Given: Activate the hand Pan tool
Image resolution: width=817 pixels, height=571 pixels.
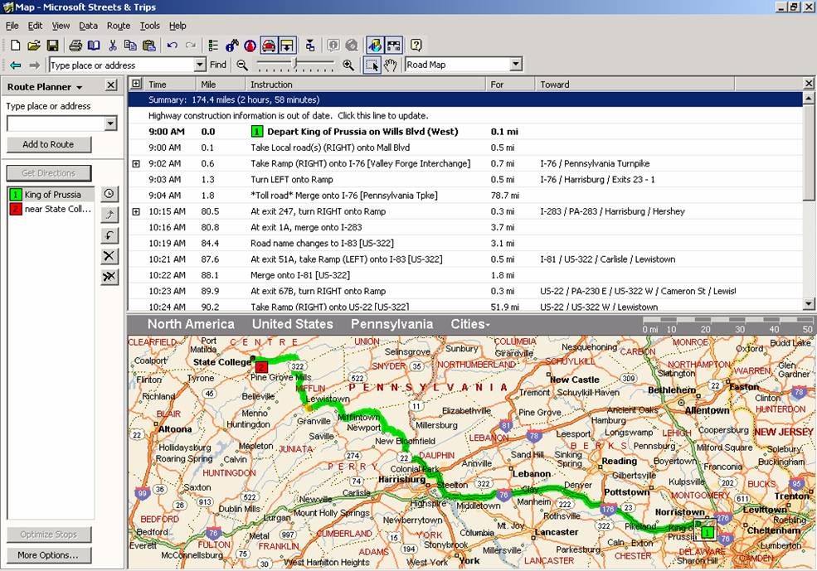Looking at the screenshot, I should point(391,65).
